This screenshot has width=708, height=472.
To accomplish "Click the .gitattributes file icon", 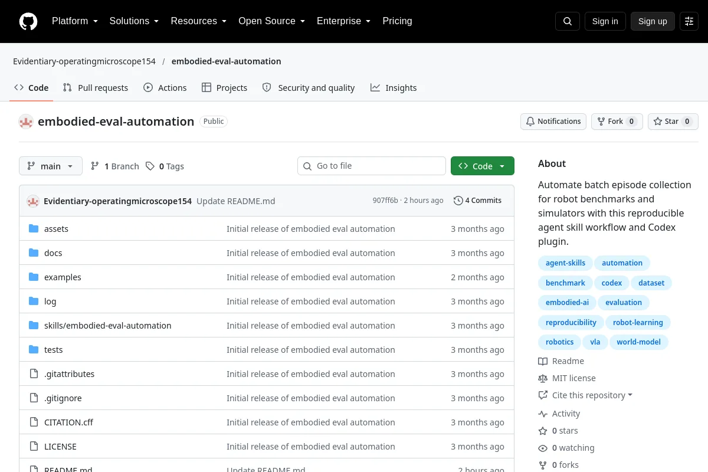I will 34,374.
